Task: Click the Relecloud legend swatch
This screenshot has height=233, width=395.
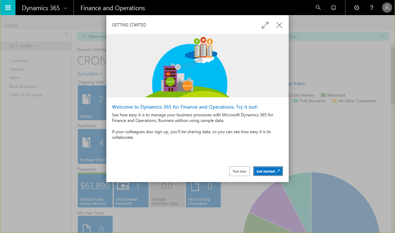Action: click(323, 95)
